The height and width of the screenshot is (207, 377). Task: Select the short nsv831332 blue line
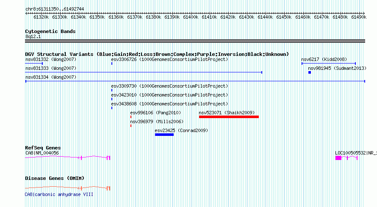(x=34, y=63)
